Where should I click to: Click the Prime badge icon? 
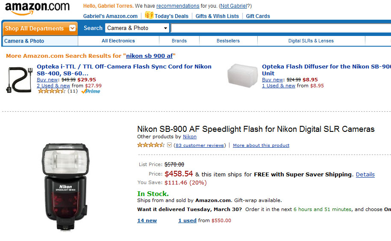(91, 91)
